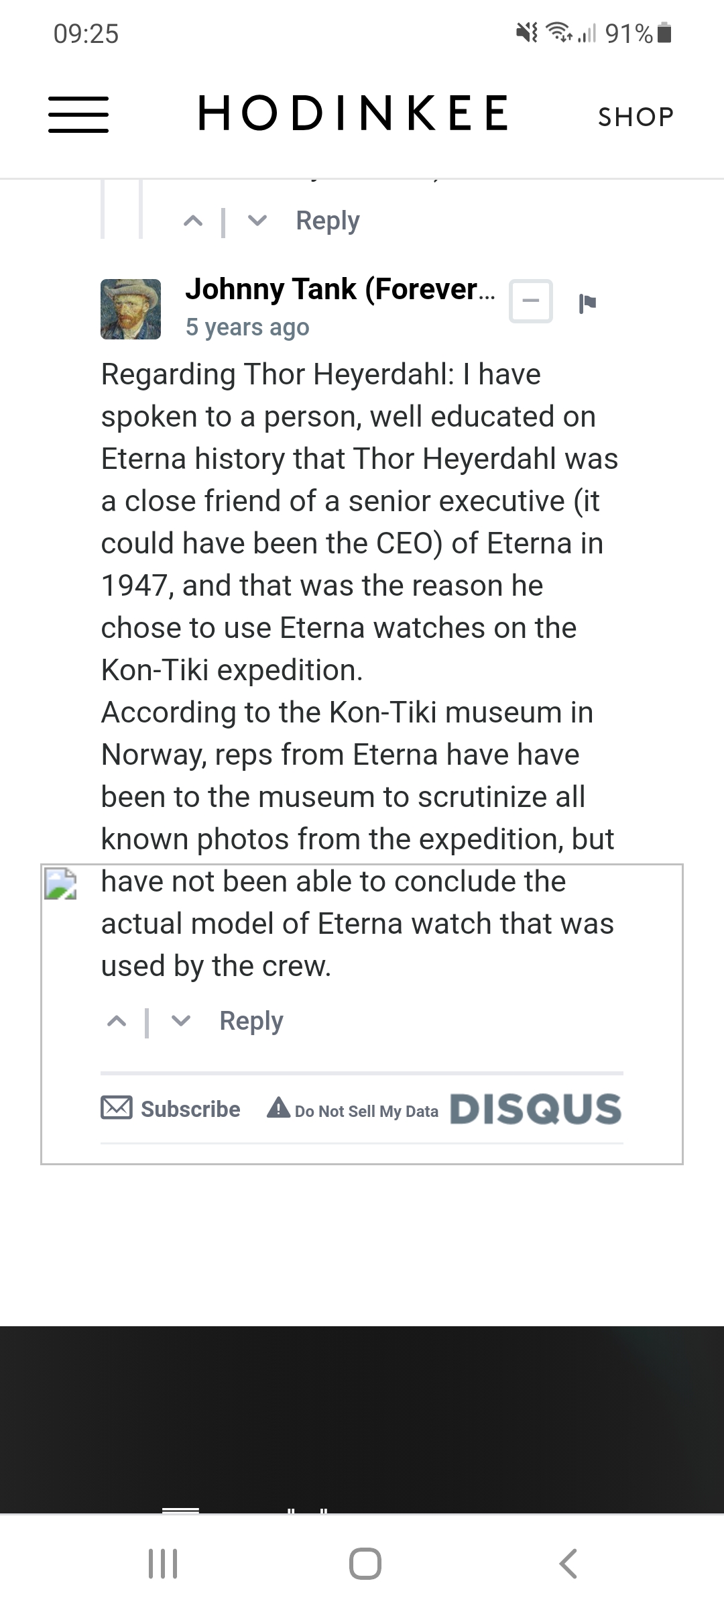Viewport: 724px width, 1610px height.
Task: Open Do Not Sell My Data
Action: [353, 1110]
